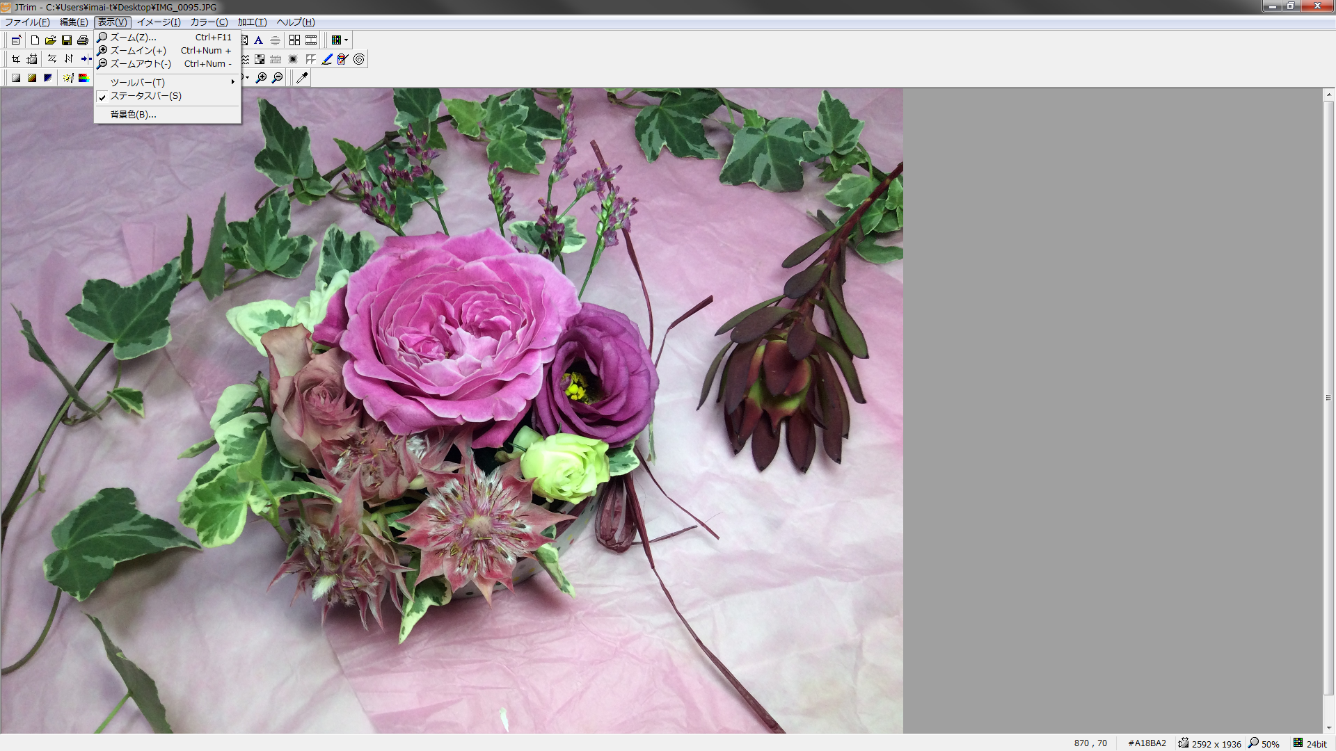This screenshot has height=751, width=1336.
Task: Click the Crop tool icon
Action: coord(15,59)
